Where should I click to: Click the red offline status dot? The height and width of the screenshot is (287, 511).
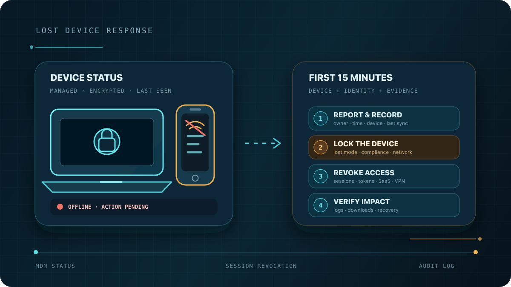click(x=60, y=207)
